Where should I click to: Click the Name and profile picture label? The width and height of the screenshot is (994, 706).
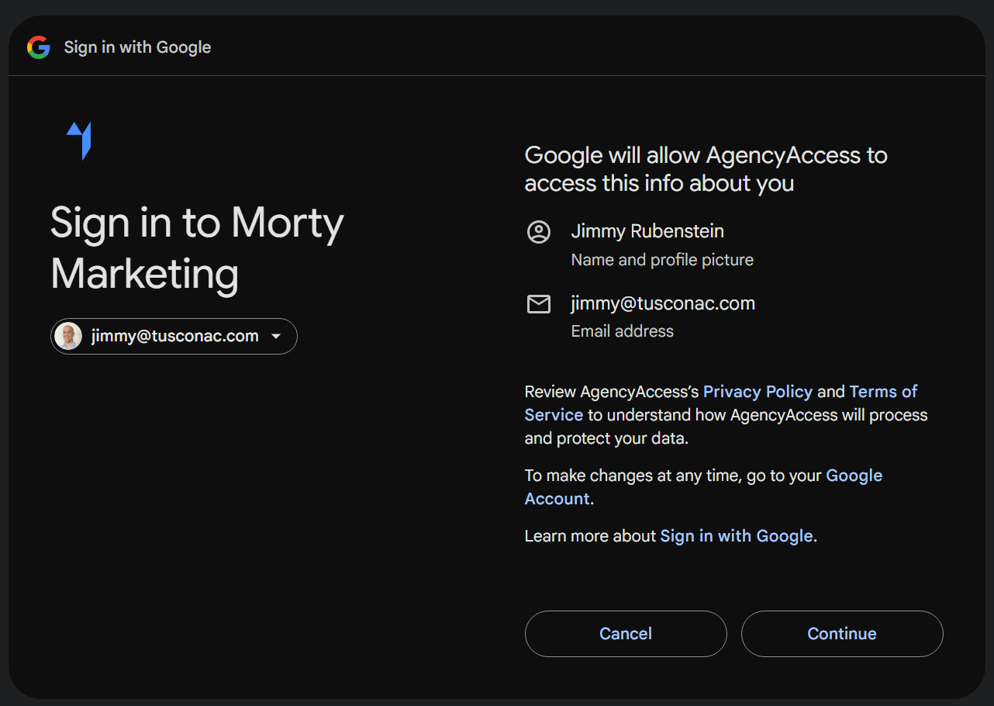661,259
